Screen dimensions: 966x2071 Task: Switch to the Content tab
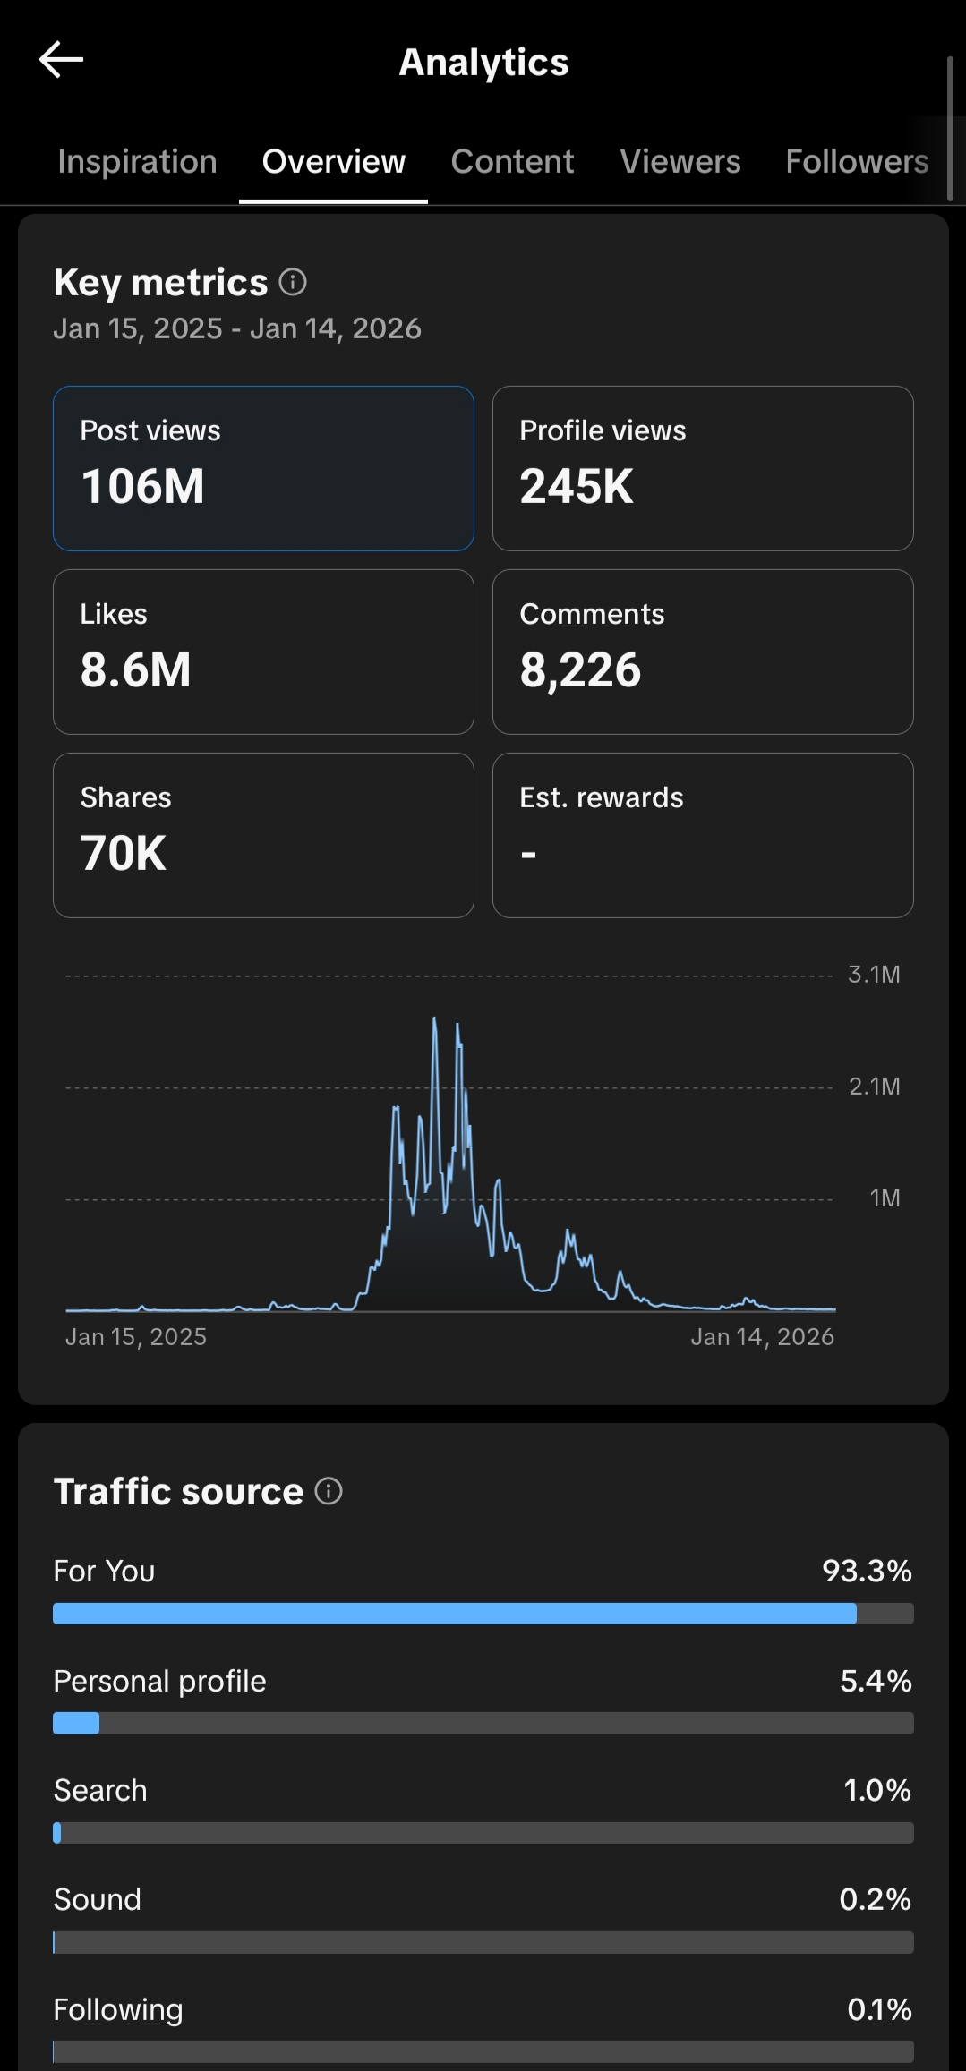[x=512, y=161]
